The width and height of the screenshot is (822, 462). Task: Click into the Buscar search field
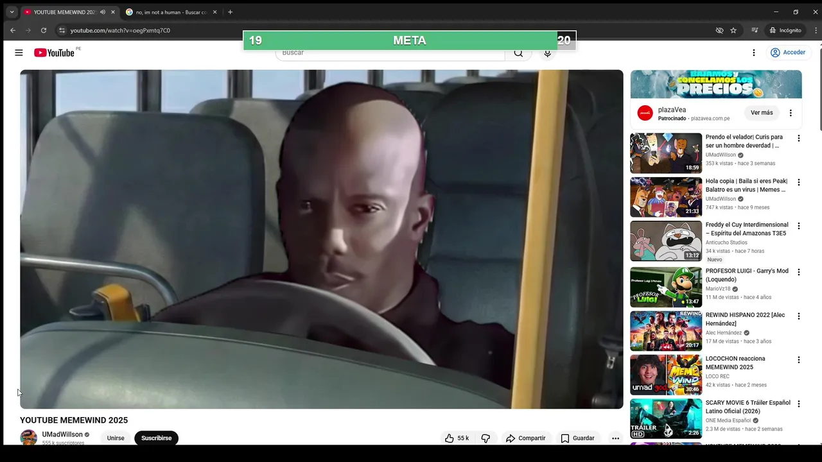(390, 53)
